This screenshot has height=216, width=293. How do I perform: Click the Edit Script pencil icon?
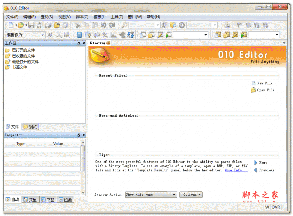tap(160, 35)
